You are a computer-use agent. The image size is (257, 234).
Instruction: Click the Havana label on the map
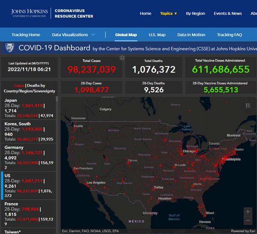205,222
